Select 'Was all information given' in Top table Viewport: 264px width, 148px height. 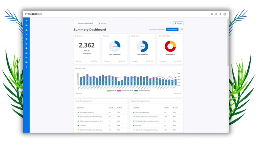(x=101, y=130)
